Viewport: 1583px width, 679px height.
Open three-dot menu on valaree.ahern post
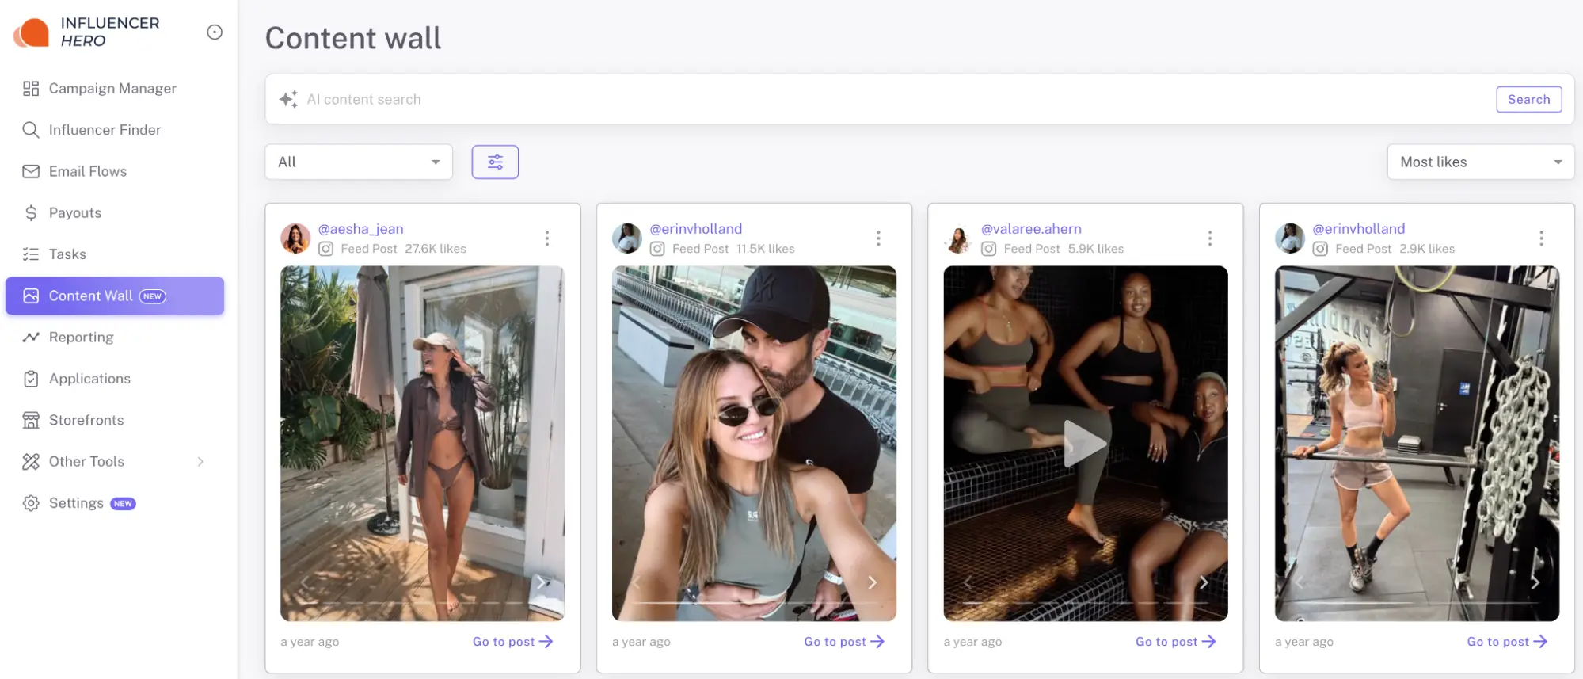[1210, 238]
